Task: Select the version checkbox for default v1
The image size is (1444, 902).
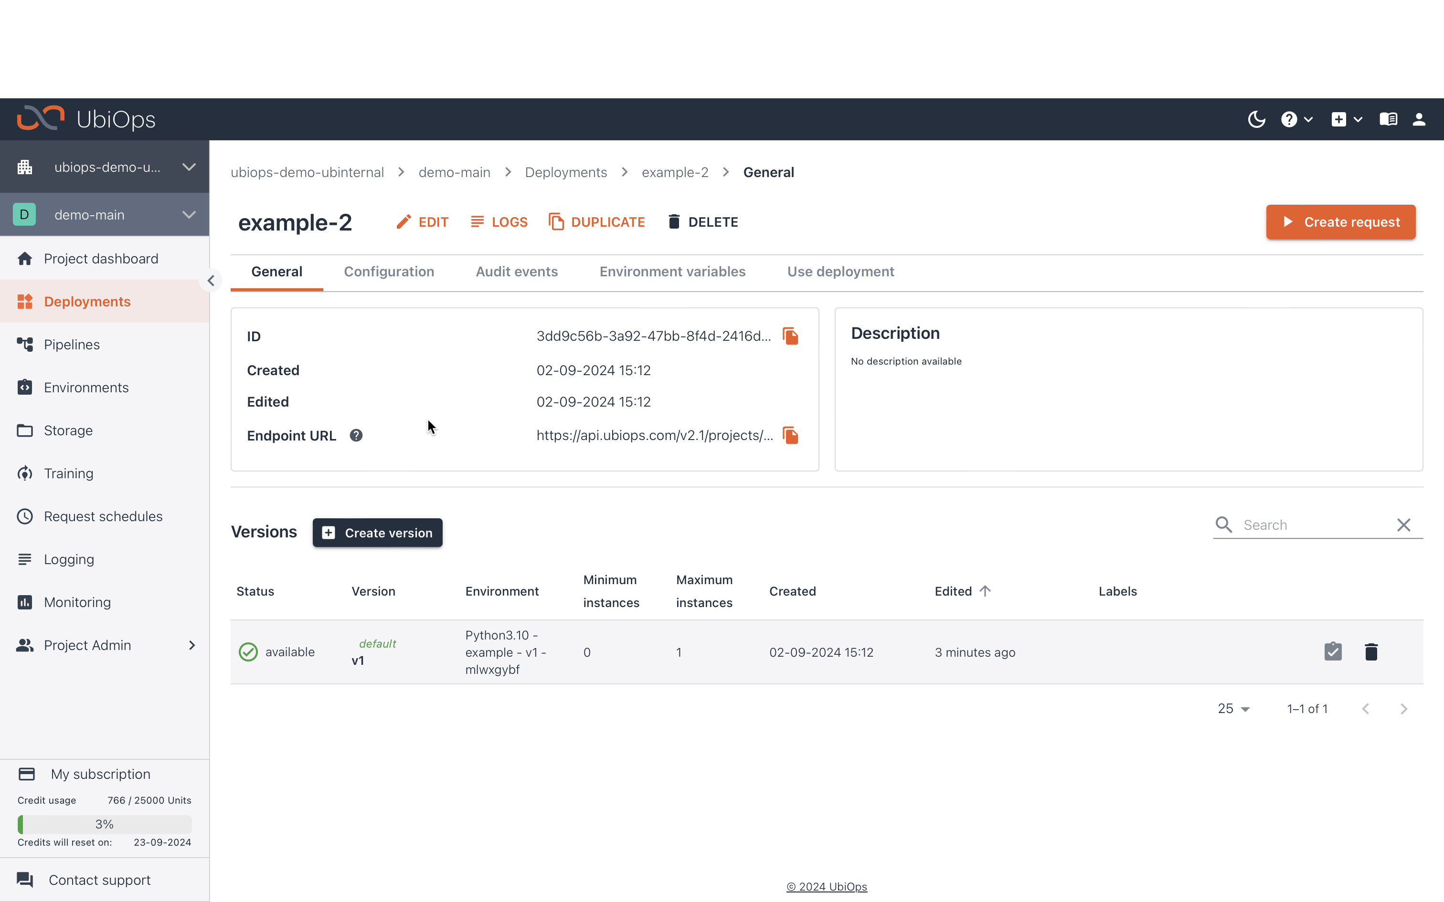Action: click(x=1333, y=651)
